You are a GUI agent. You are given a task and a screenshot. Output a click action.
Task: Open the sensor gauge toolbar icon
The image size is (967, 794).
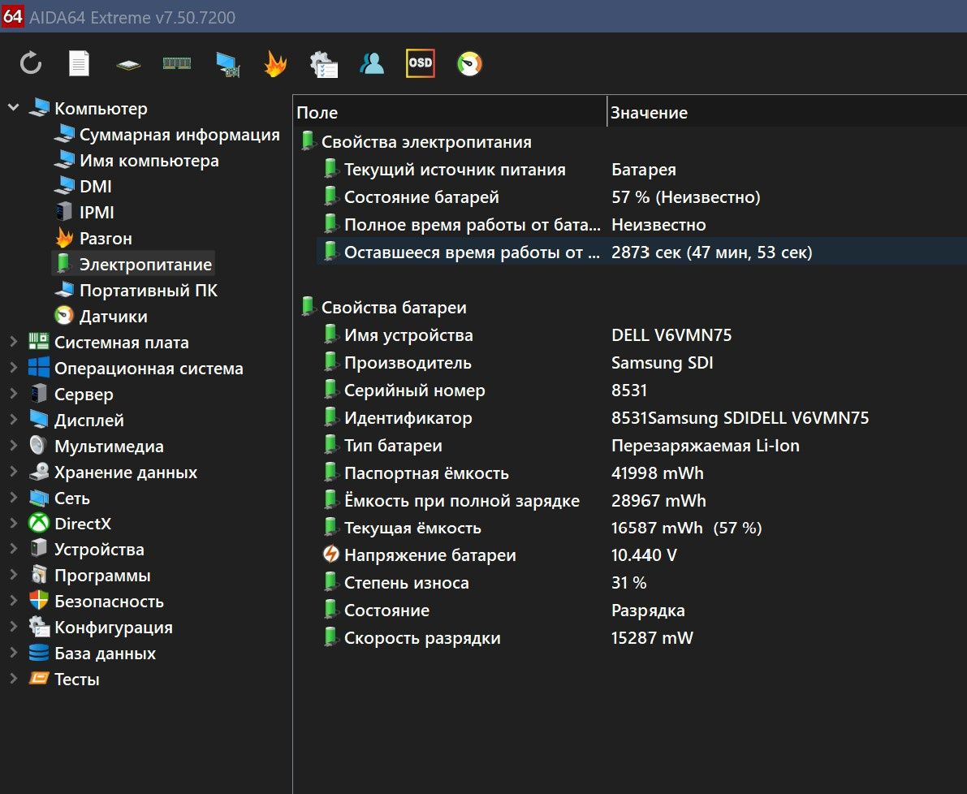[469, 63]
